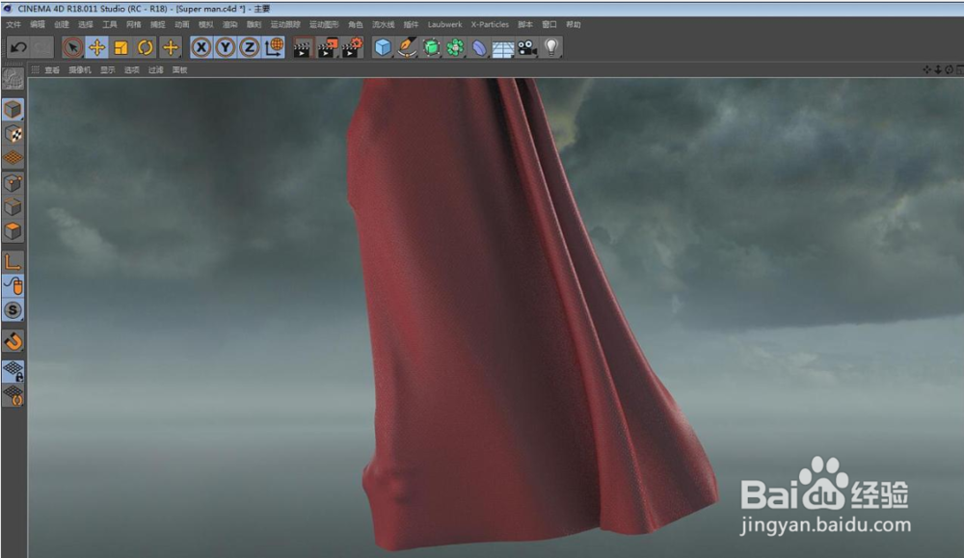964x558 pixels.
Task: Open the 网格 Mesh menu
Action: coord(133,25)
